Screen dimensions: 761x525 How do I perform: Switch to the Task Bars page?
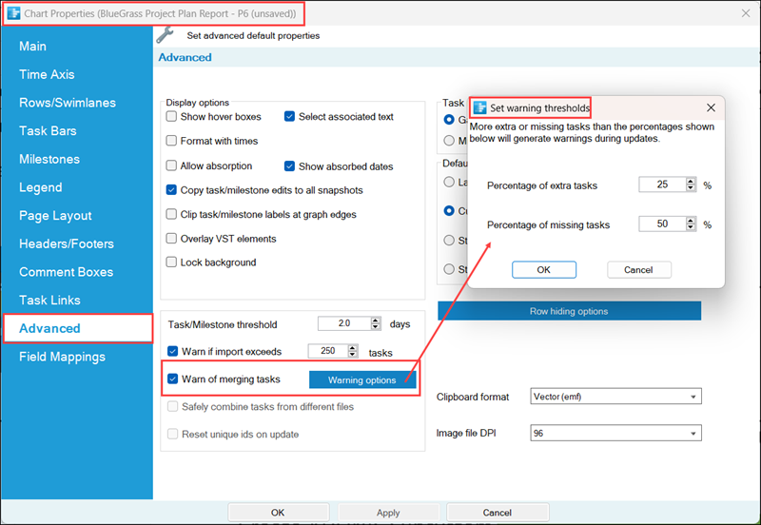click(x=48, y=130)
